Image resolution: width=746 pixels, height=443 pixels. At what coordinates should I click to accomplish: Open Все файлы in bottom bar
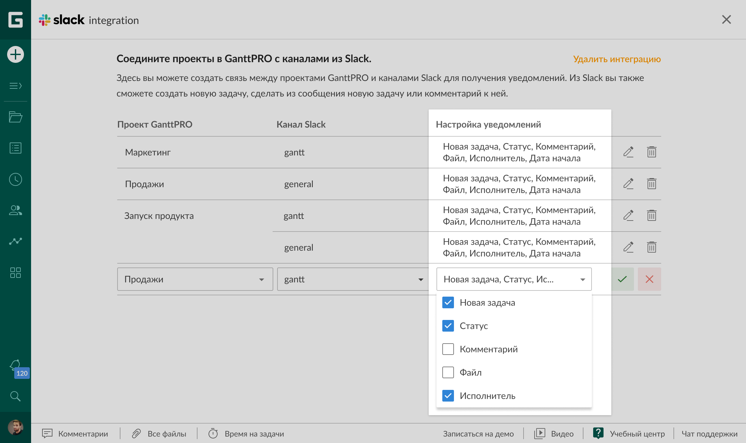tap(159, 434)
